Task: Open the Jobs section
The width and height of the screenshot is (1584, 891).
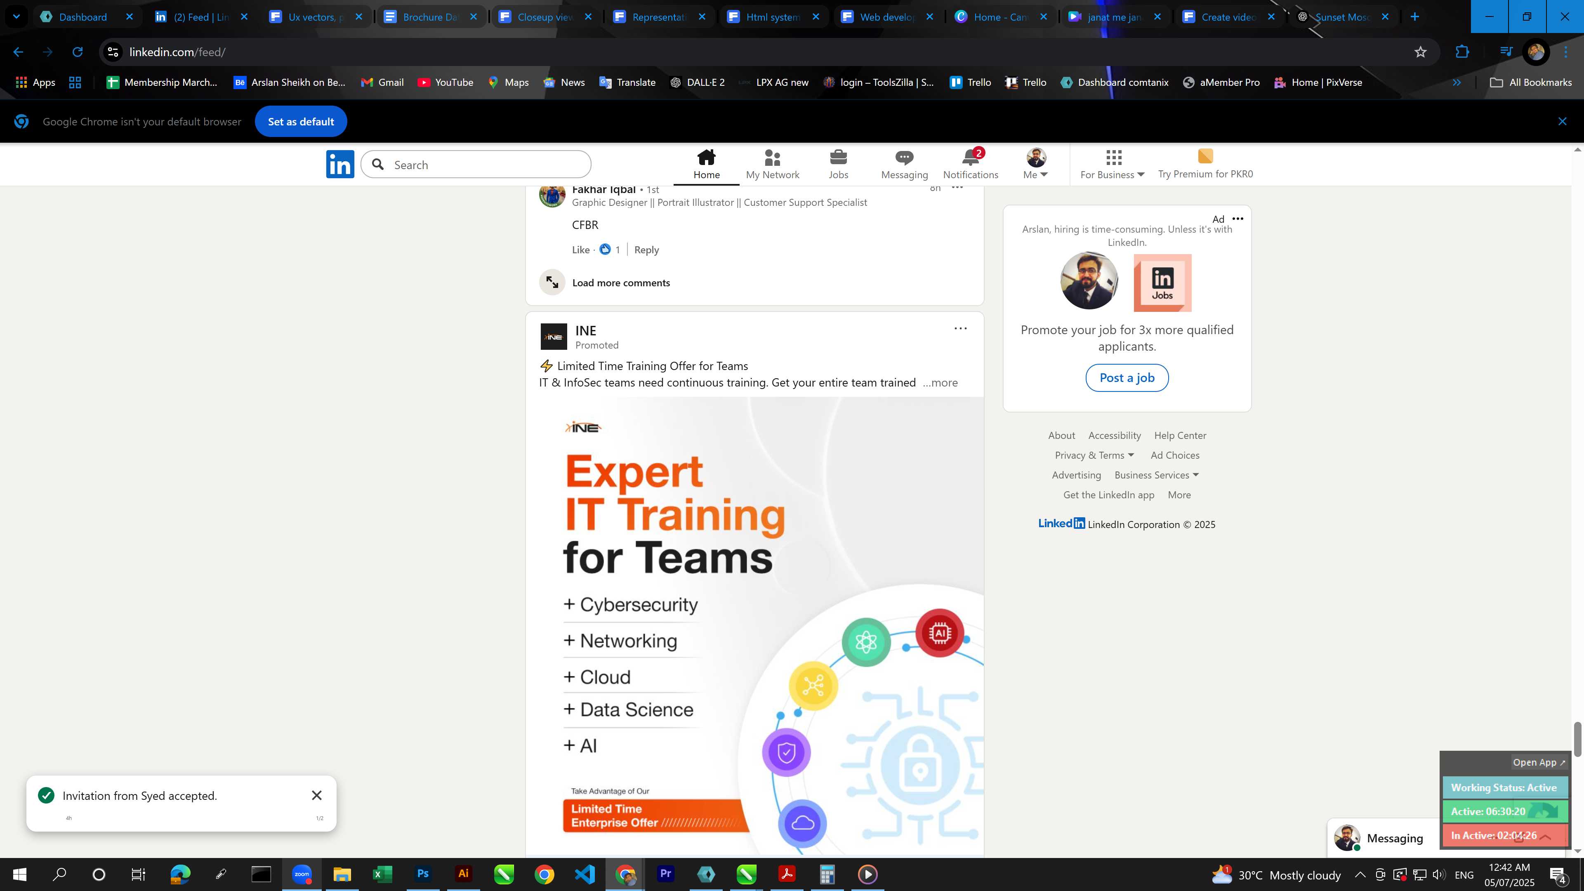Action: 838,164
